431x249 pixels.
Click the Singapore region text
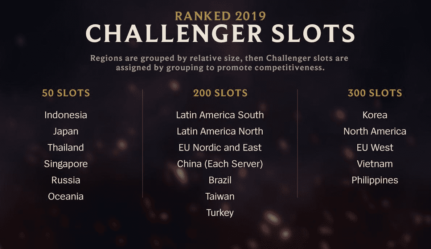click(x=66, y=164)
